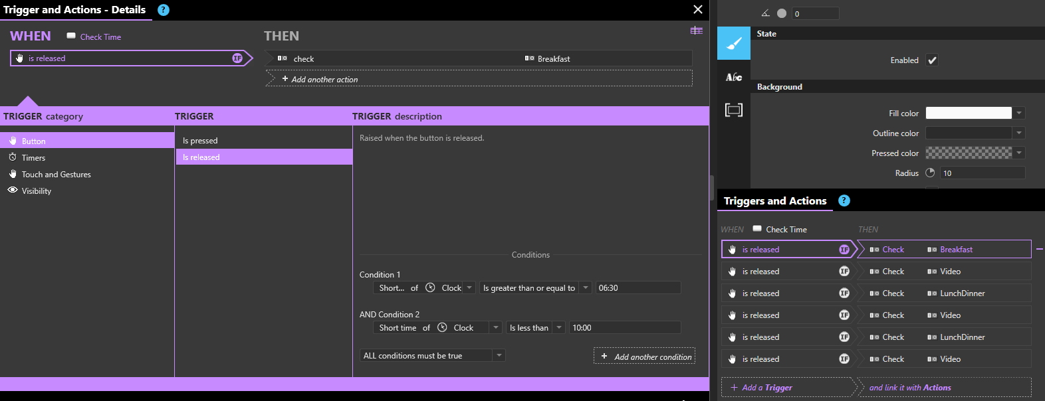This screenshot has width=1045, height=401.
Task: Click Add a Trigger
Action: pyautogui.click(x=788, y=387)
